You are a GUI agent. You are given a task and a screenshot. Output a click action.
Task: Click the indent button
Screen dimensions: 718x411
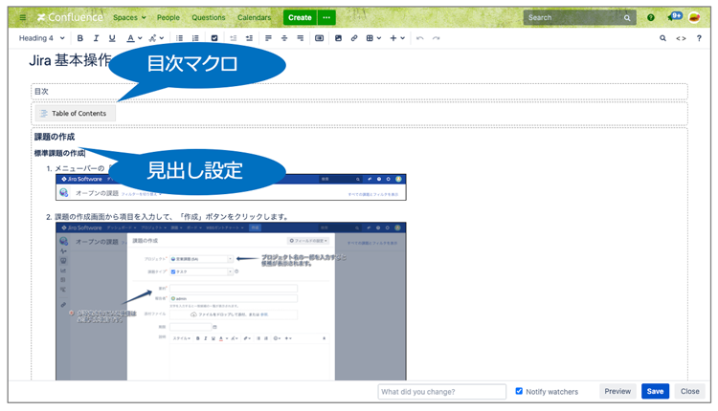click(x=249, y=38)
